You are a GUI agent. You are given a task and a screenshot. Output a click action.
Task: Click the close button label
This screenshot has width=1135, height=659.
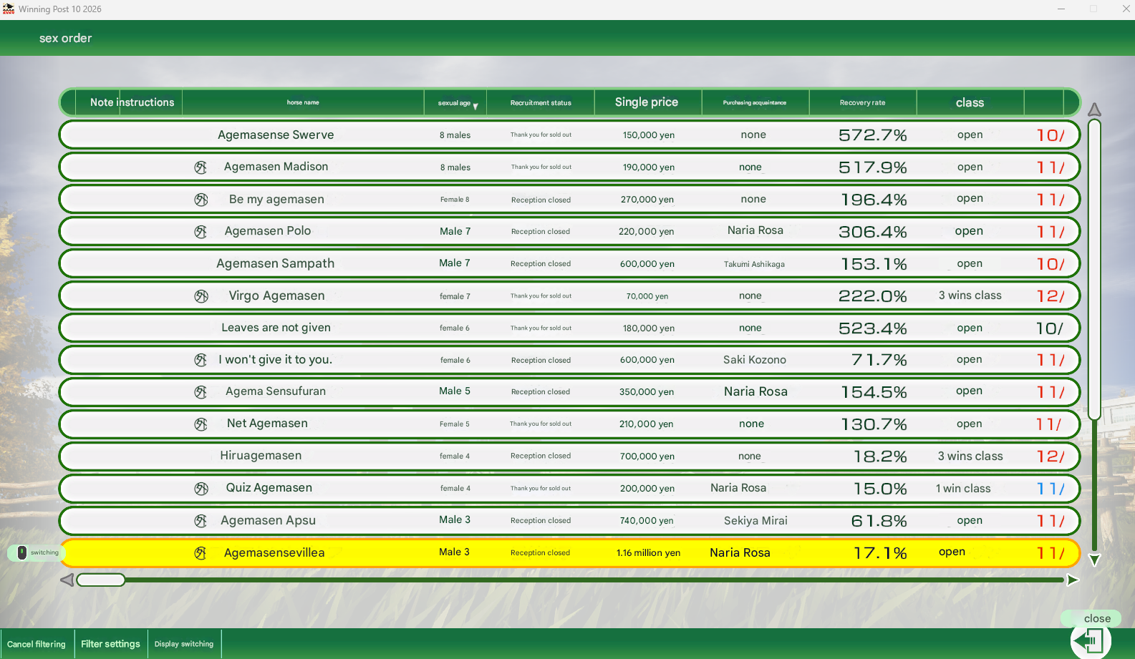[1097, 618]
